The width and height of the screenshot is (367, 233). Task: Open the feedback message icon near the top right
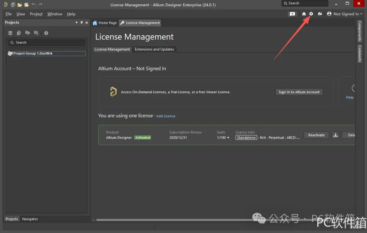tap(292, 14)
